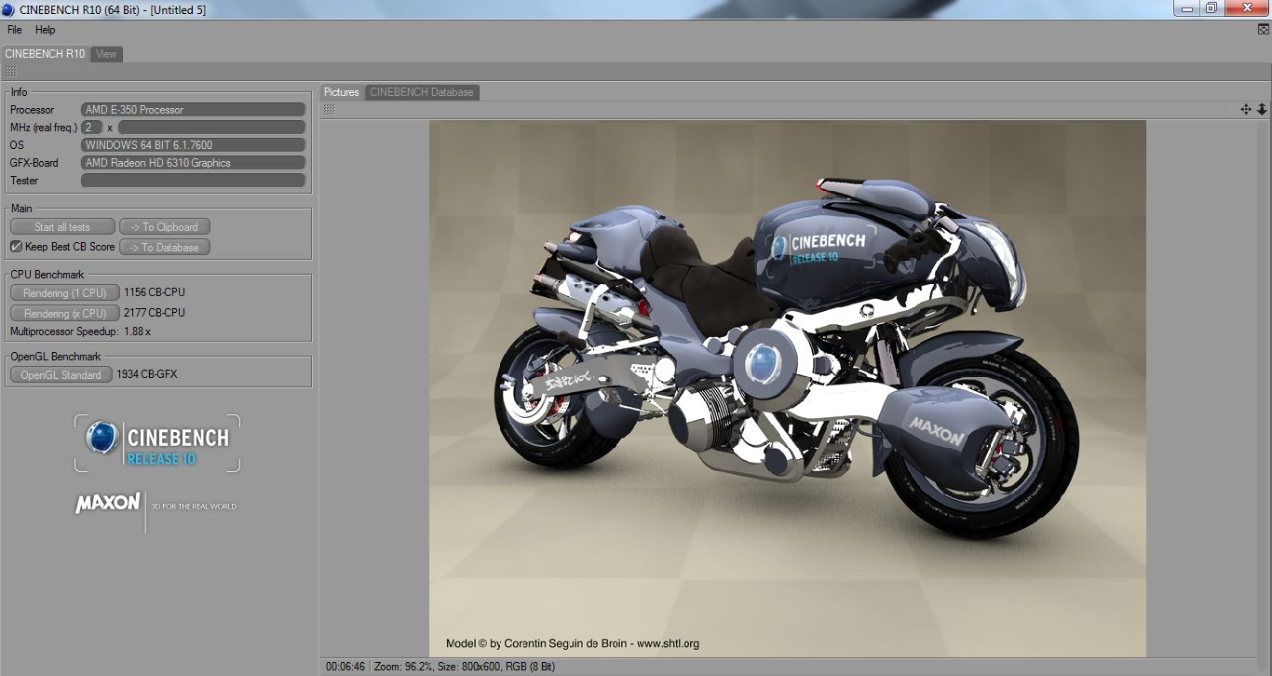Restore down the CINEBENCH window
The height and width of the screenshot is (676, 1272).
point(1211,8)
